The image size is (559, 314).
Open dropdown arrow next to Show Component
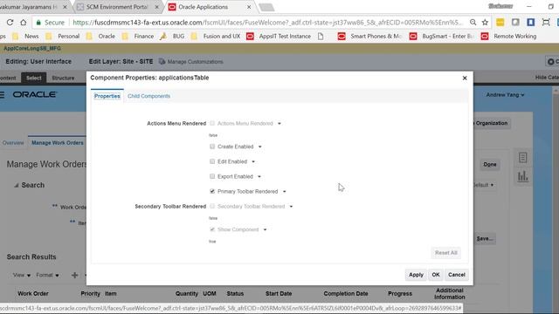click(x=265, y=229)
